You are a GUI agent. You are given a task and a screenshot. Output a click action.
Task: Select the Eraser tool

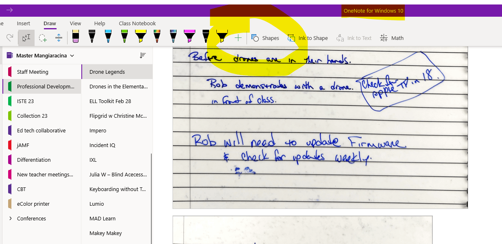click(75, 37)
